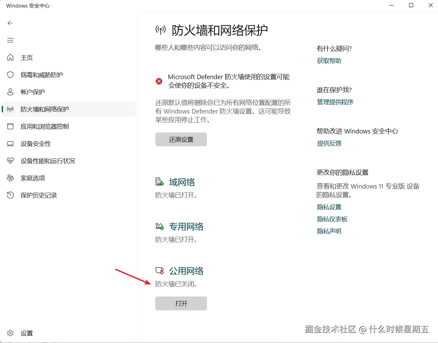Open the 专用网络 link
438x343 pixels.
tap(186, 226)
